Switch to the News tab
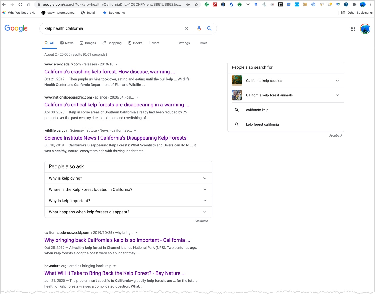The height and width of the screenshot is (294, 375). coord(67,43)
